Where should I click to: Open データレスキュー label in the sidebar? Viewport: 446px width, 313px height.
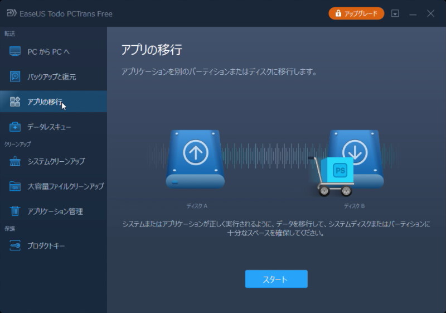coord(49,127)
